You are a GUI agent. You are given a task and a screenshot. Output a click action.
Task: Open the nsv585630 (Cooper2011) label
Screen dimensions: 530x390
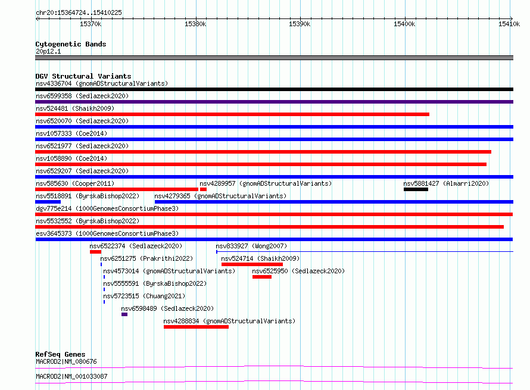(x=75, y=183)
